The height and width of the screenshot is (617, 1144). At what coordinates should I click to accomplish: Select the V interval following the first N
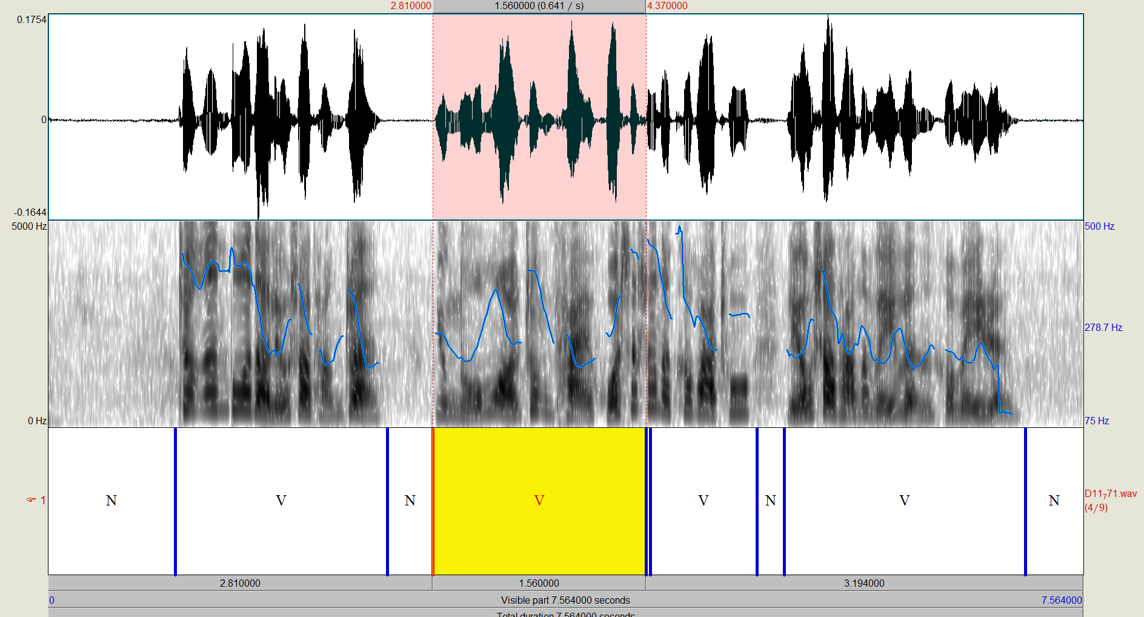click(281, 501)
